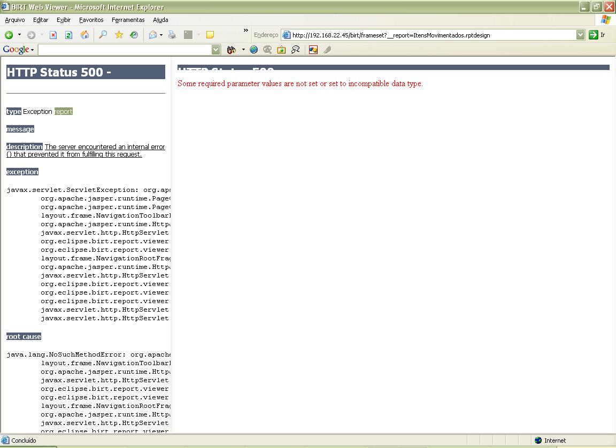Viewport: 616px width, 448px height.
Task: Click the Windows flag logo throbber
Action: coord(605,20)
